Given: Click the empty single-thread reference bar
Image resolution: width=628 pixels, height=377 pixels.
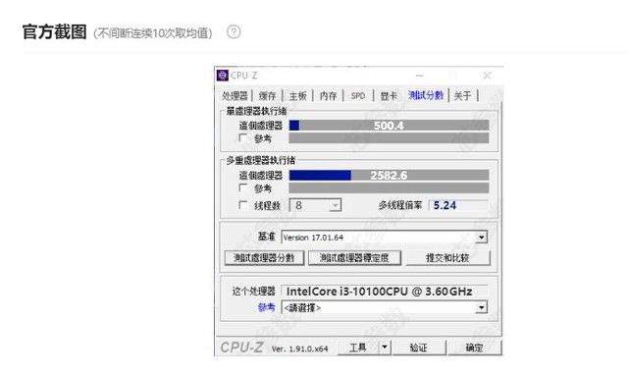Looking at the screenshot, I should click(x=389, y=138).
